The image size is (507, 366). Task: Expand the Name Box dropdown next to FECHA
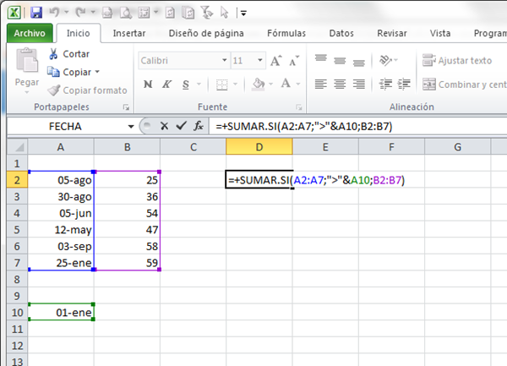click(129, 125)
